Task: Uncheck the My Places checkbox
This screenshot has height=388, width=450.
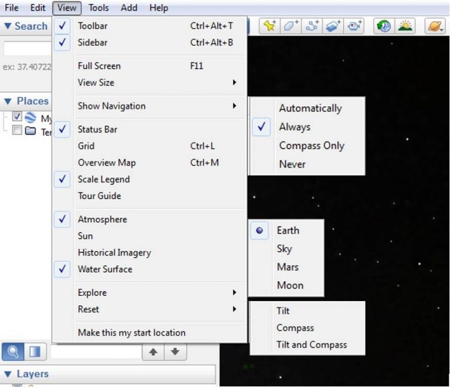Action: (17, 116)
